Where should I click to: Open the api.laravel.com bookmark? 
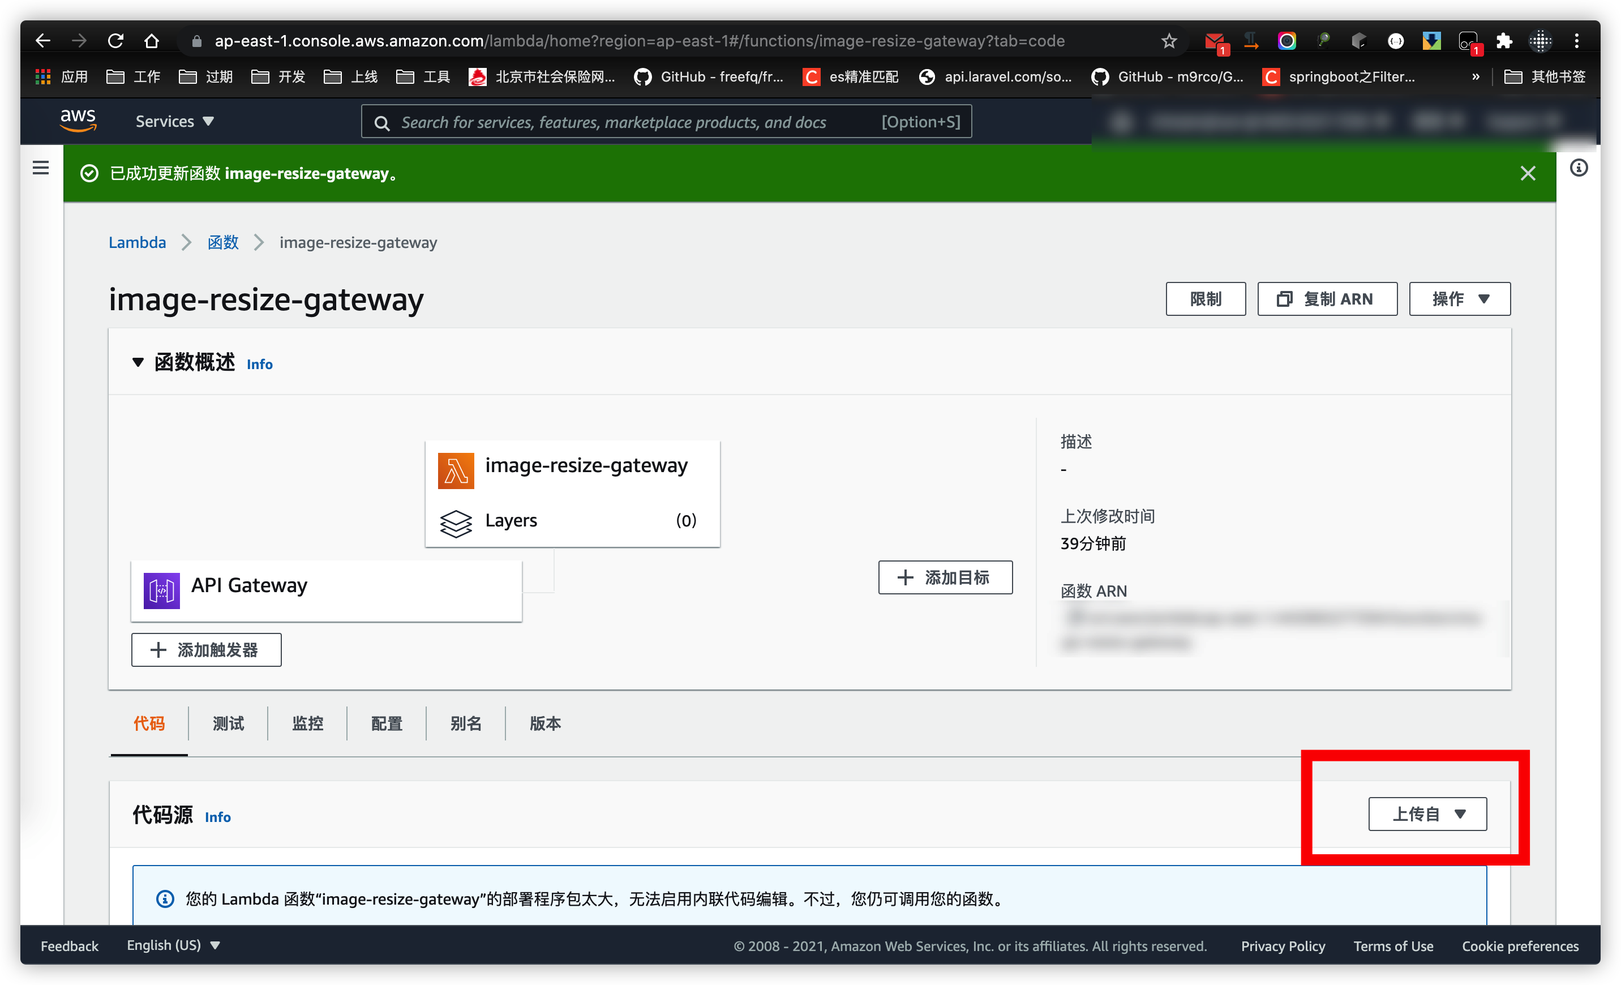pos(996,77)
